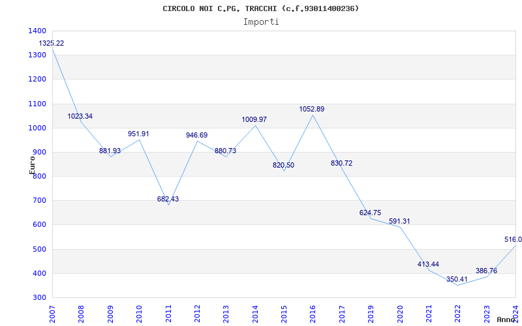Viewport: 522px width, 326px height.
Task: Click the Importi subtitle
Action: click(x=261, y=22)
